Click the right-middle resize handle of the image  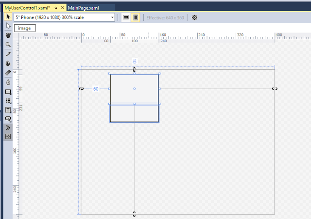click(160, 89)
